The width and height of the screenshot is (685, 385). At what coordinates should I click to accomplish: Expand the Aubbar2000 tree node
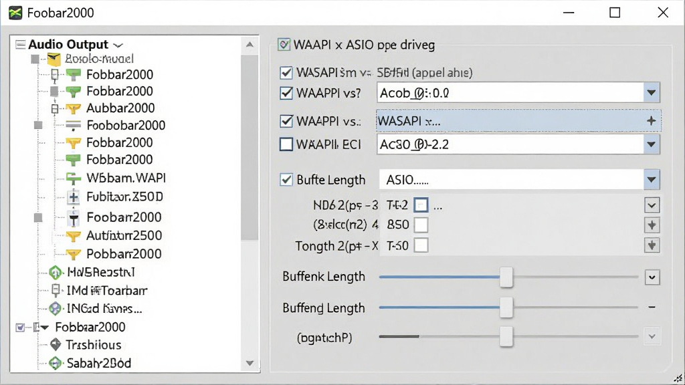pyautogui.click(x=55, y=108)
